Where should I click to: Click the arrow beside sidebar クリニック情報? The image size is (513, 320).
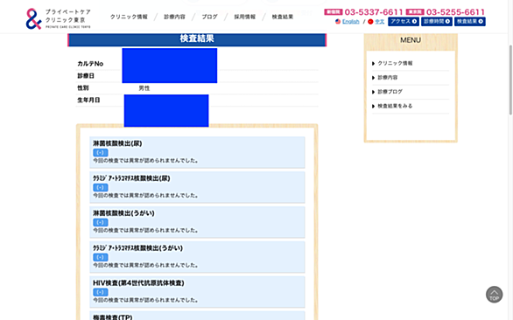click(373, 64)
